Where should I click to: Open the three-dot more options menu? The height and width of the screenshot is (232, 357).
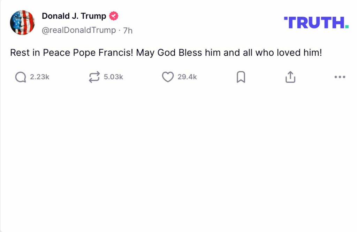340,77
